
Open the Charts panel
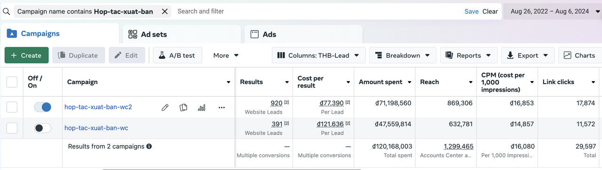point(580,55)
